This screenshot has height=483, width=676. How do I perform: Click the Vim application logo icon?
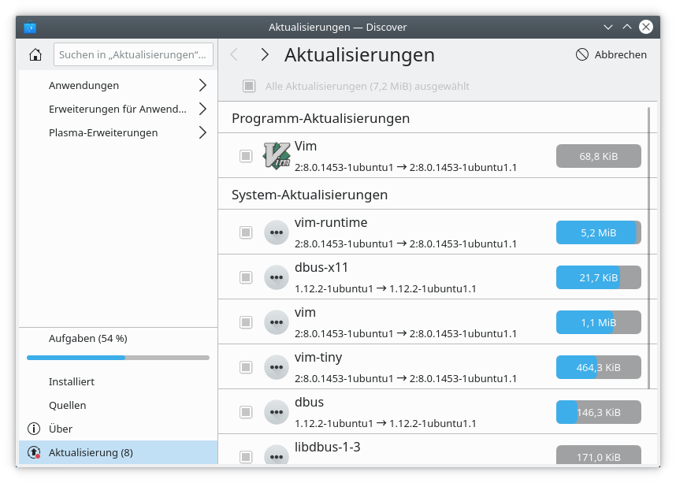[276, 156]
